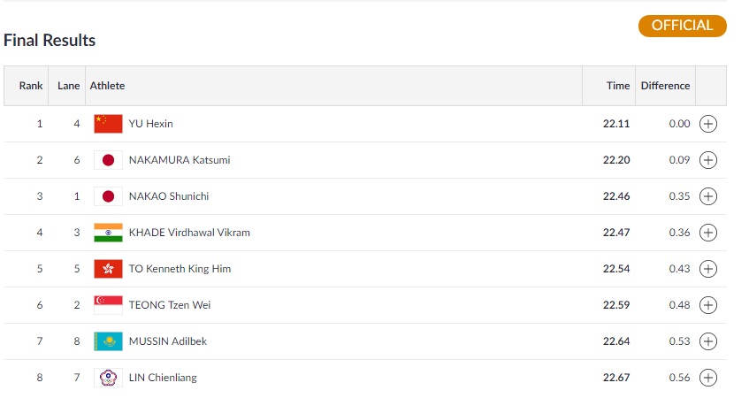
Task: Expand the row for TO Kenneth King Him
Action: (707, 269)
